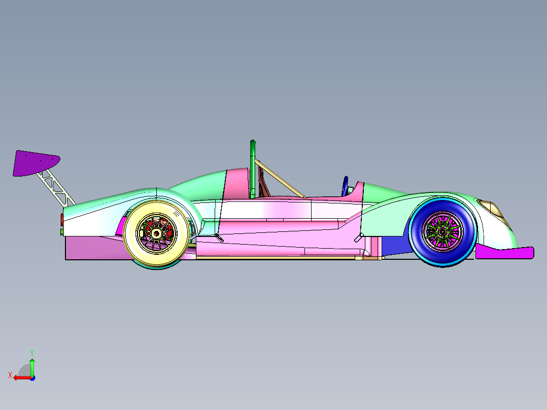Select the pink panel behind the roll hoop
Screen dimensions: 547x410
(237, 184)
